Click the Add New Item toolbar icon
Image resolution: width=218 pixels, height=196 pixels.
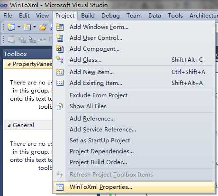[x=27, y=27]
